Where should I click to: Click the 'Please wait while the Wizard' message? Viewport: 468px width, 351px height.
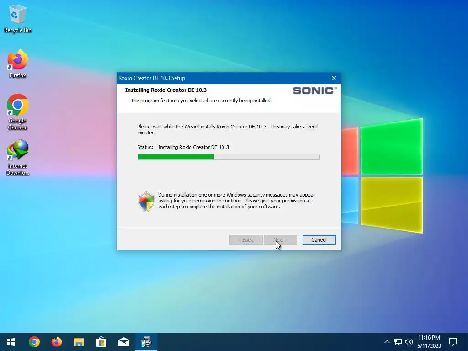point(228,129)
